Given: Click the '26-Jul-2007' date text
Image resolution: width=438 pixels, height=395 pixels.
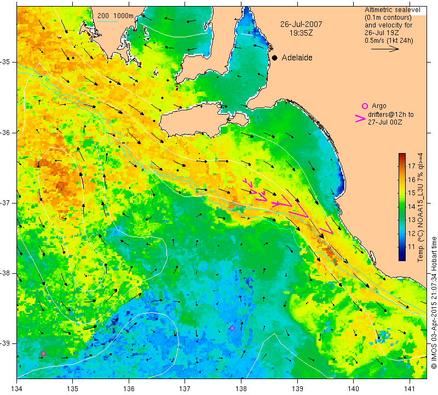Looking at the screenshot, I should [301, 24].
